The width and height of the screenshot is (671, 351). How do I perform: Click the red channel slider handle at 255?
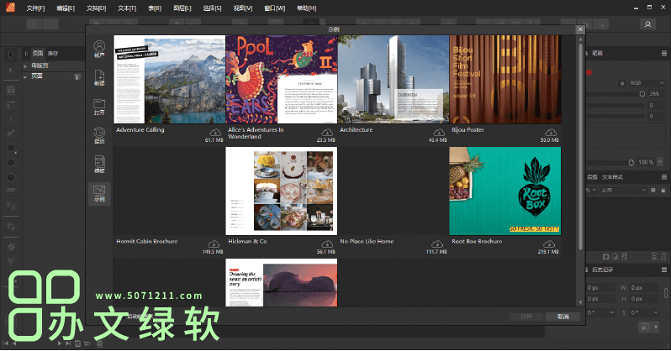tap(642, 94)
